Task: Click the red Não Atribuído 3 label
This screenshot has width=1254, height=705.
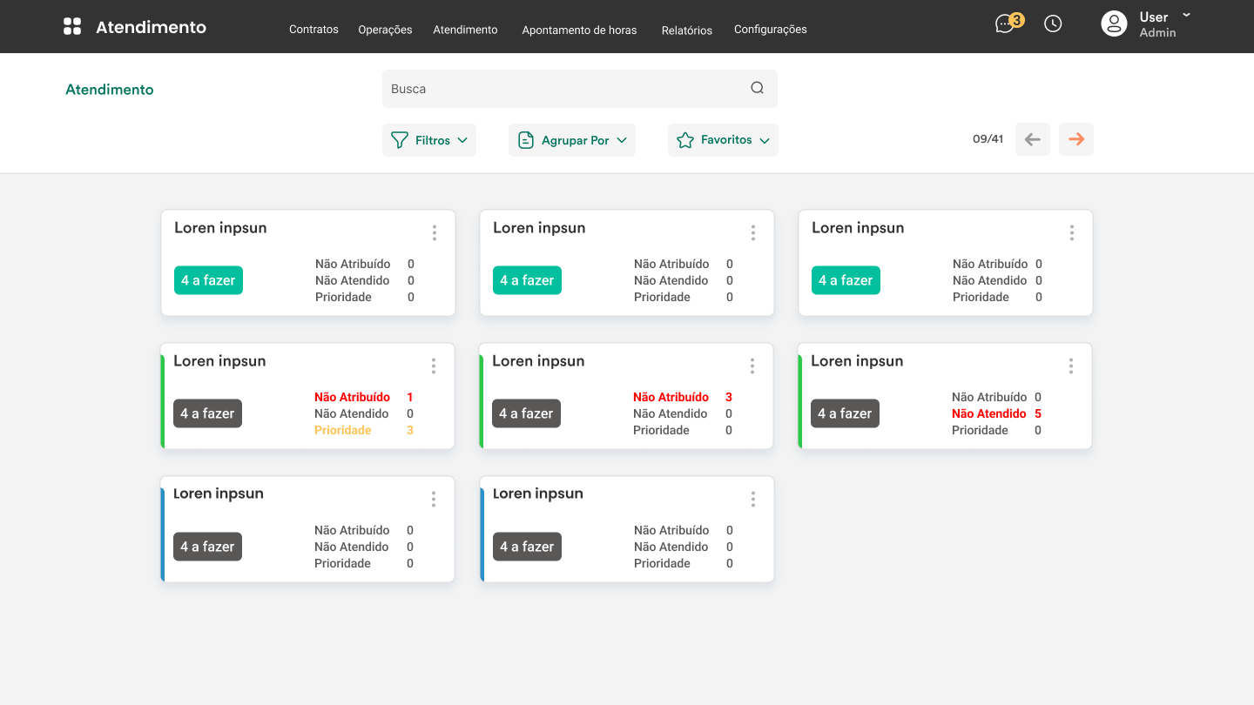Action: (x=671, y=397)
